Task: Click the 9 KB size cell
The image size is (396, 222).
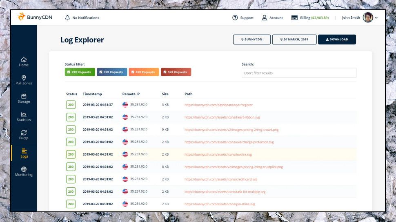Action: [x=165, y=130]
